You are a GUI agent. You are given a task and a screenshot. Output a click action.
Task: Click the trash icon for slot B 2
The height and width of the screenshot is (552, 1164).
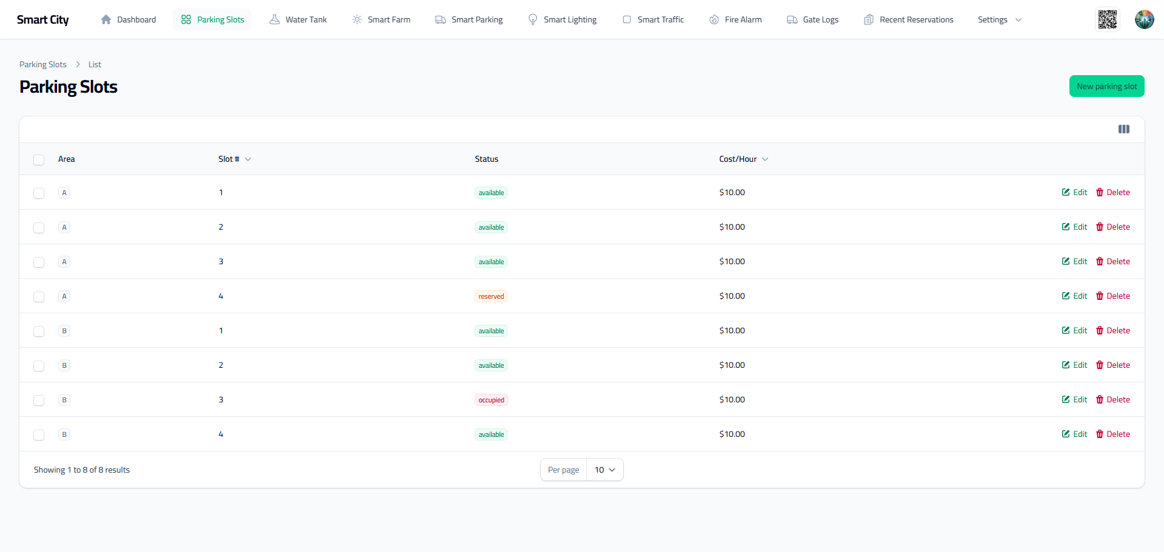(1100, 365)
